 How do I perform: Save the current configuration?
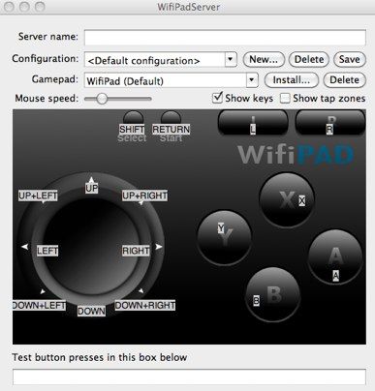click(x=350, y=60)
